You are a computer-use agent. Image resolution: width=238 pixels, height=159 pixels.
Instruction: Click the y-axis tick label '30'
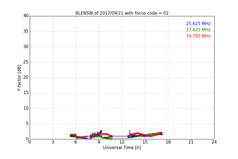pyautogui.click(x=26, y=47)
